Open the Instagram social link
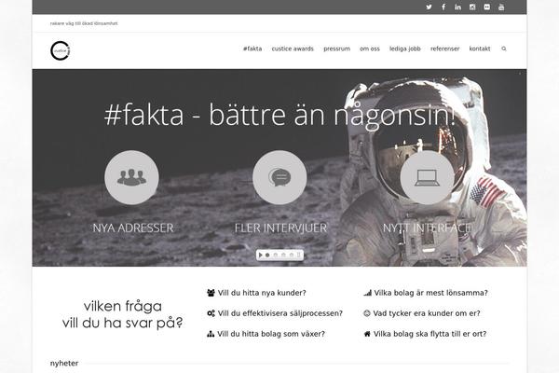Image resolution: width=559 pixels, height=373 pixels. click(x=472, y=7)
